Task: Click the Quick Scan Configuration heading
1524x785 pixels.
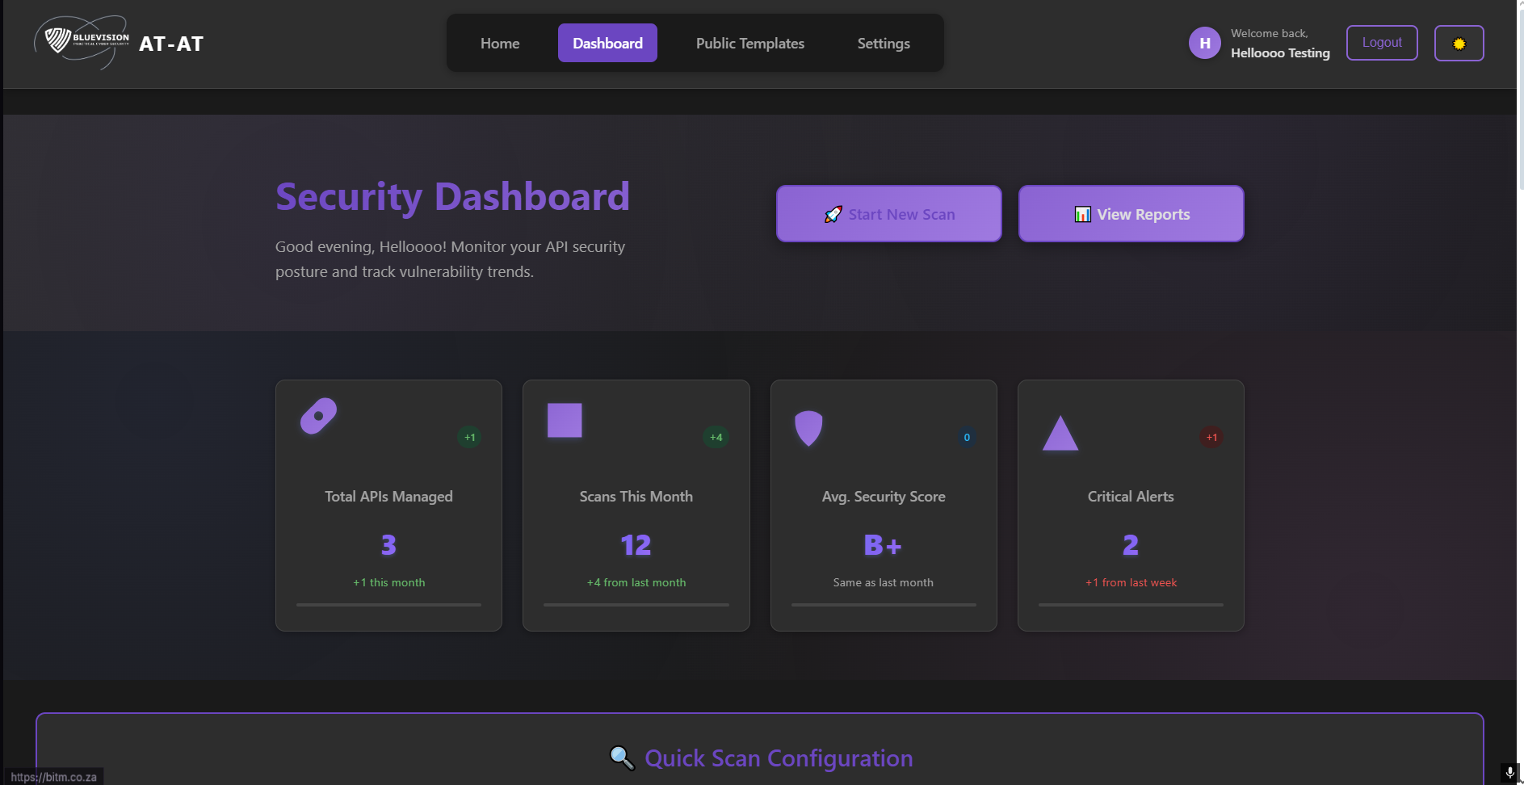Action: coord(779,758)
